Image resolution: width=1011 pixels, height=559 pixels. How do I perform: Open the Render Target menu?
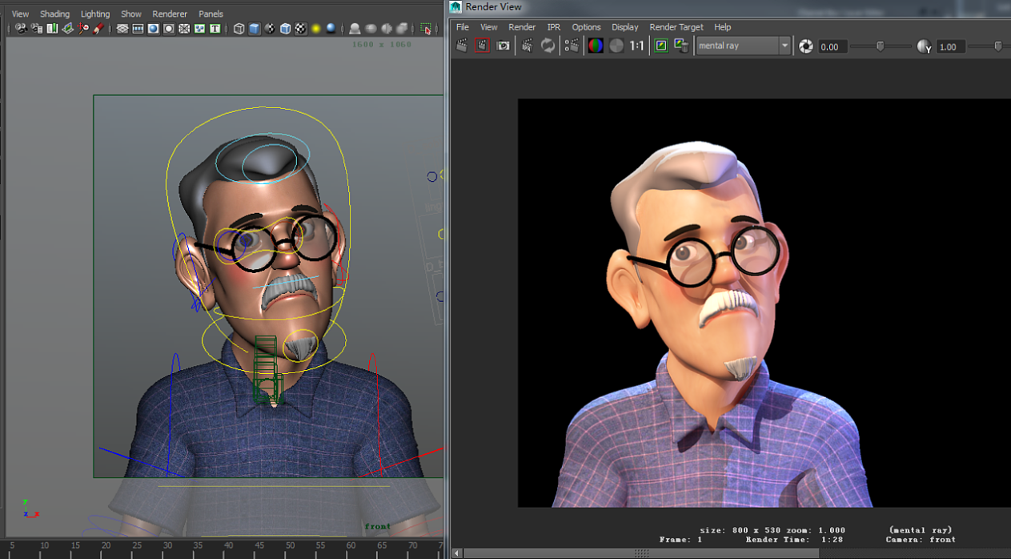click(x=676, y=27)
